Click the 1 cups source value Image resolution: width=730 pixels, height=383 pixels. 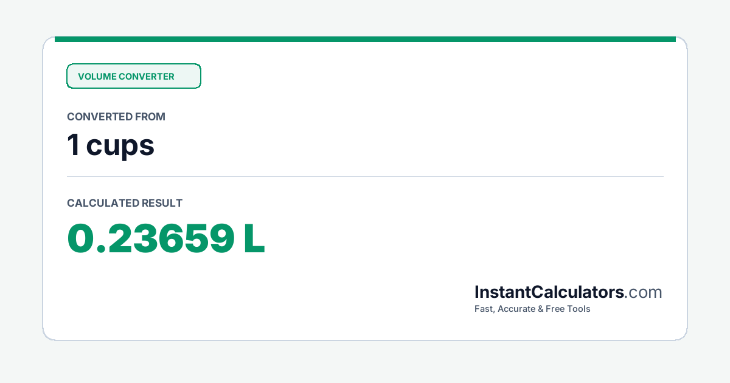click(x=111, y=145)
